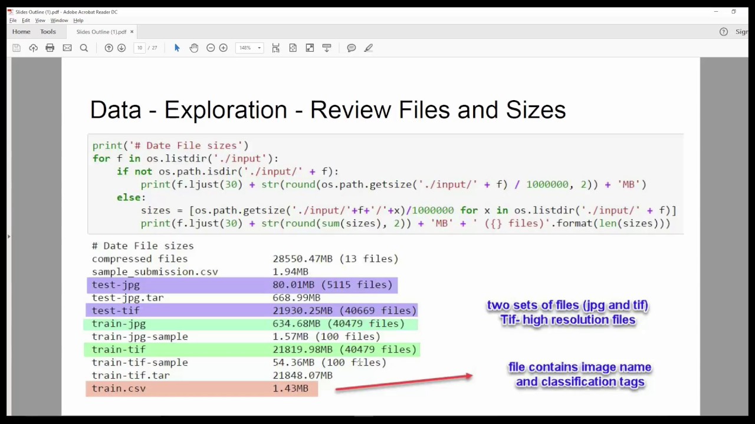Open the File menu

pos(13,21)
